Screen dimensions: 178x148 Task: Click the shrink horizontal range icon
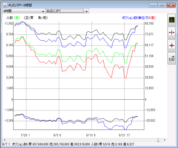[171, 46]
